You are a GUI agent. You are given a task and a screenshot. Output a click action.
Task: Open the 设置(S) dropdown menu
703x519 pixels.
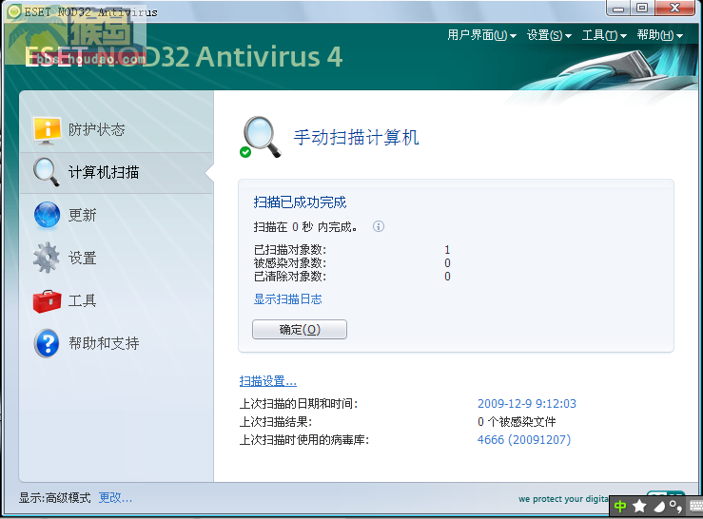tap(549, 35)
